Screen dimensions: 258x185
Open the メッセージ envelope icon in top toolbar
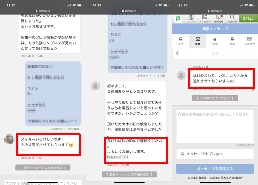[x=205, y=18]
